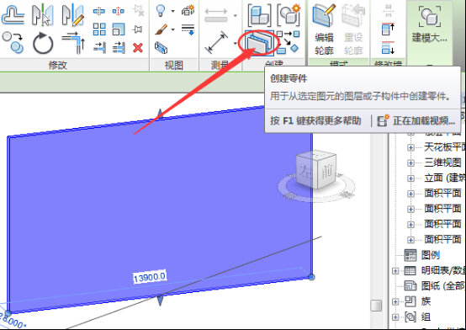Expand the 组 tree node
This screenshot has width=466, height=330.
tap(395, 317)
